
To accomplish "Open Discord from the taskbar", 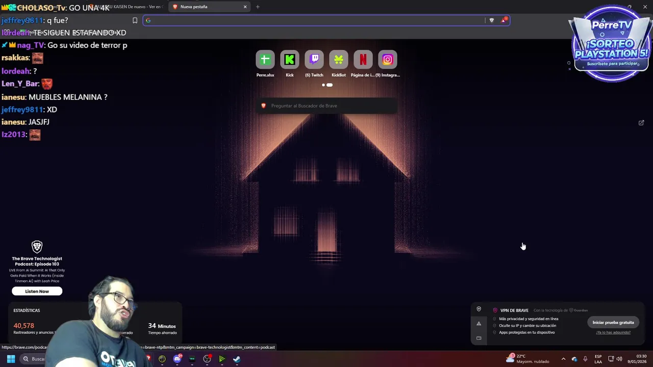I will pos(177,359).
